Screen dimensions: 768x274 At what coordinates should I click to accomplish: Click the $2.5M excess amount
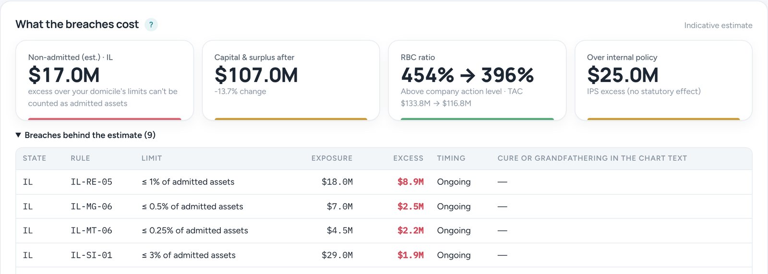tap(410, 206)
